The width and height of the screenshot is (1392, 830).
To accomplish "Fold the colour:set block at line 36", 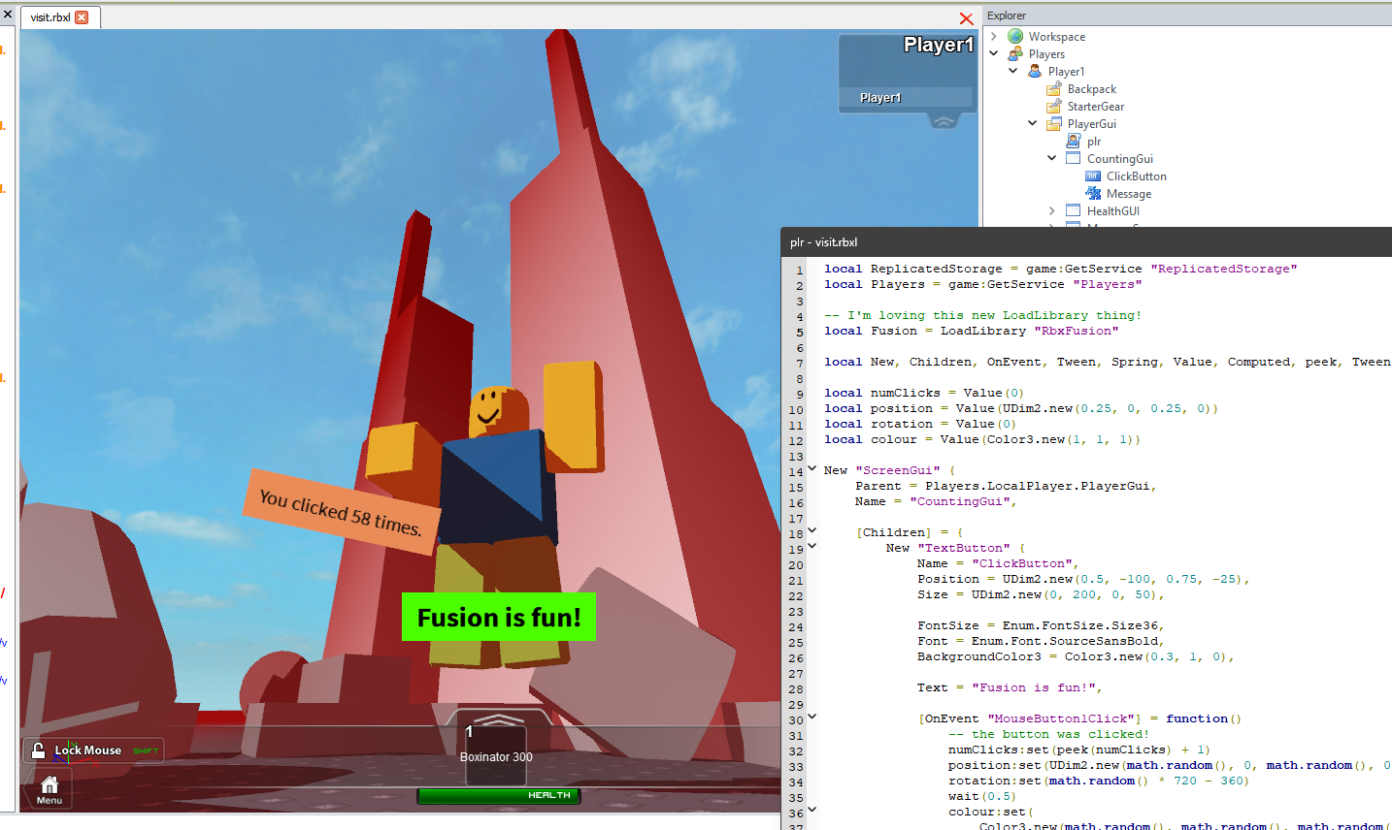I will tap(812, 811).
